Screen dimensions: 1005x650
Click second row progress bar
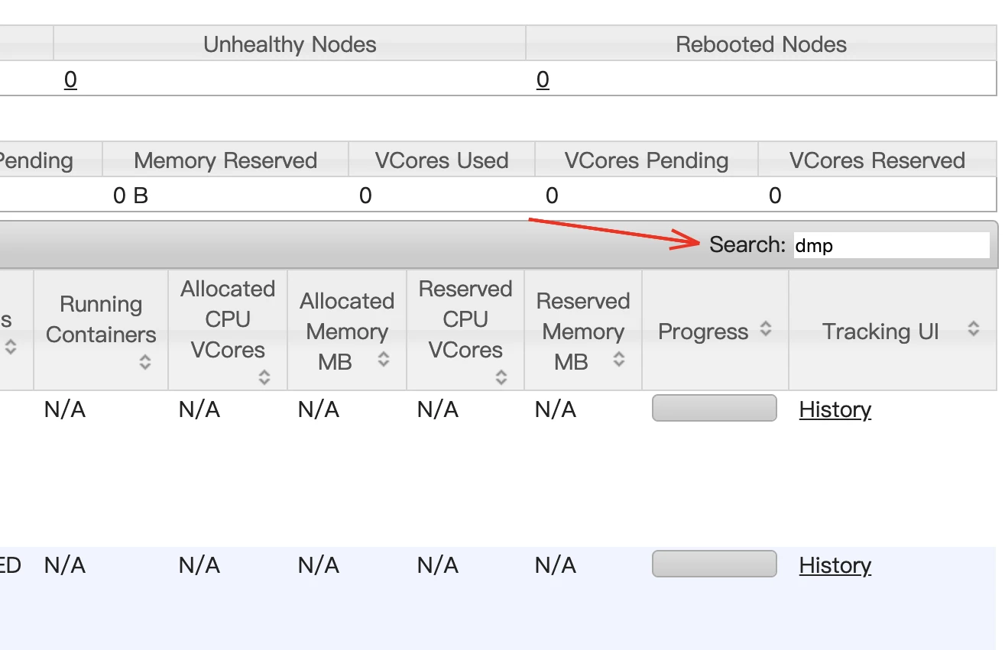coord(715,564)
